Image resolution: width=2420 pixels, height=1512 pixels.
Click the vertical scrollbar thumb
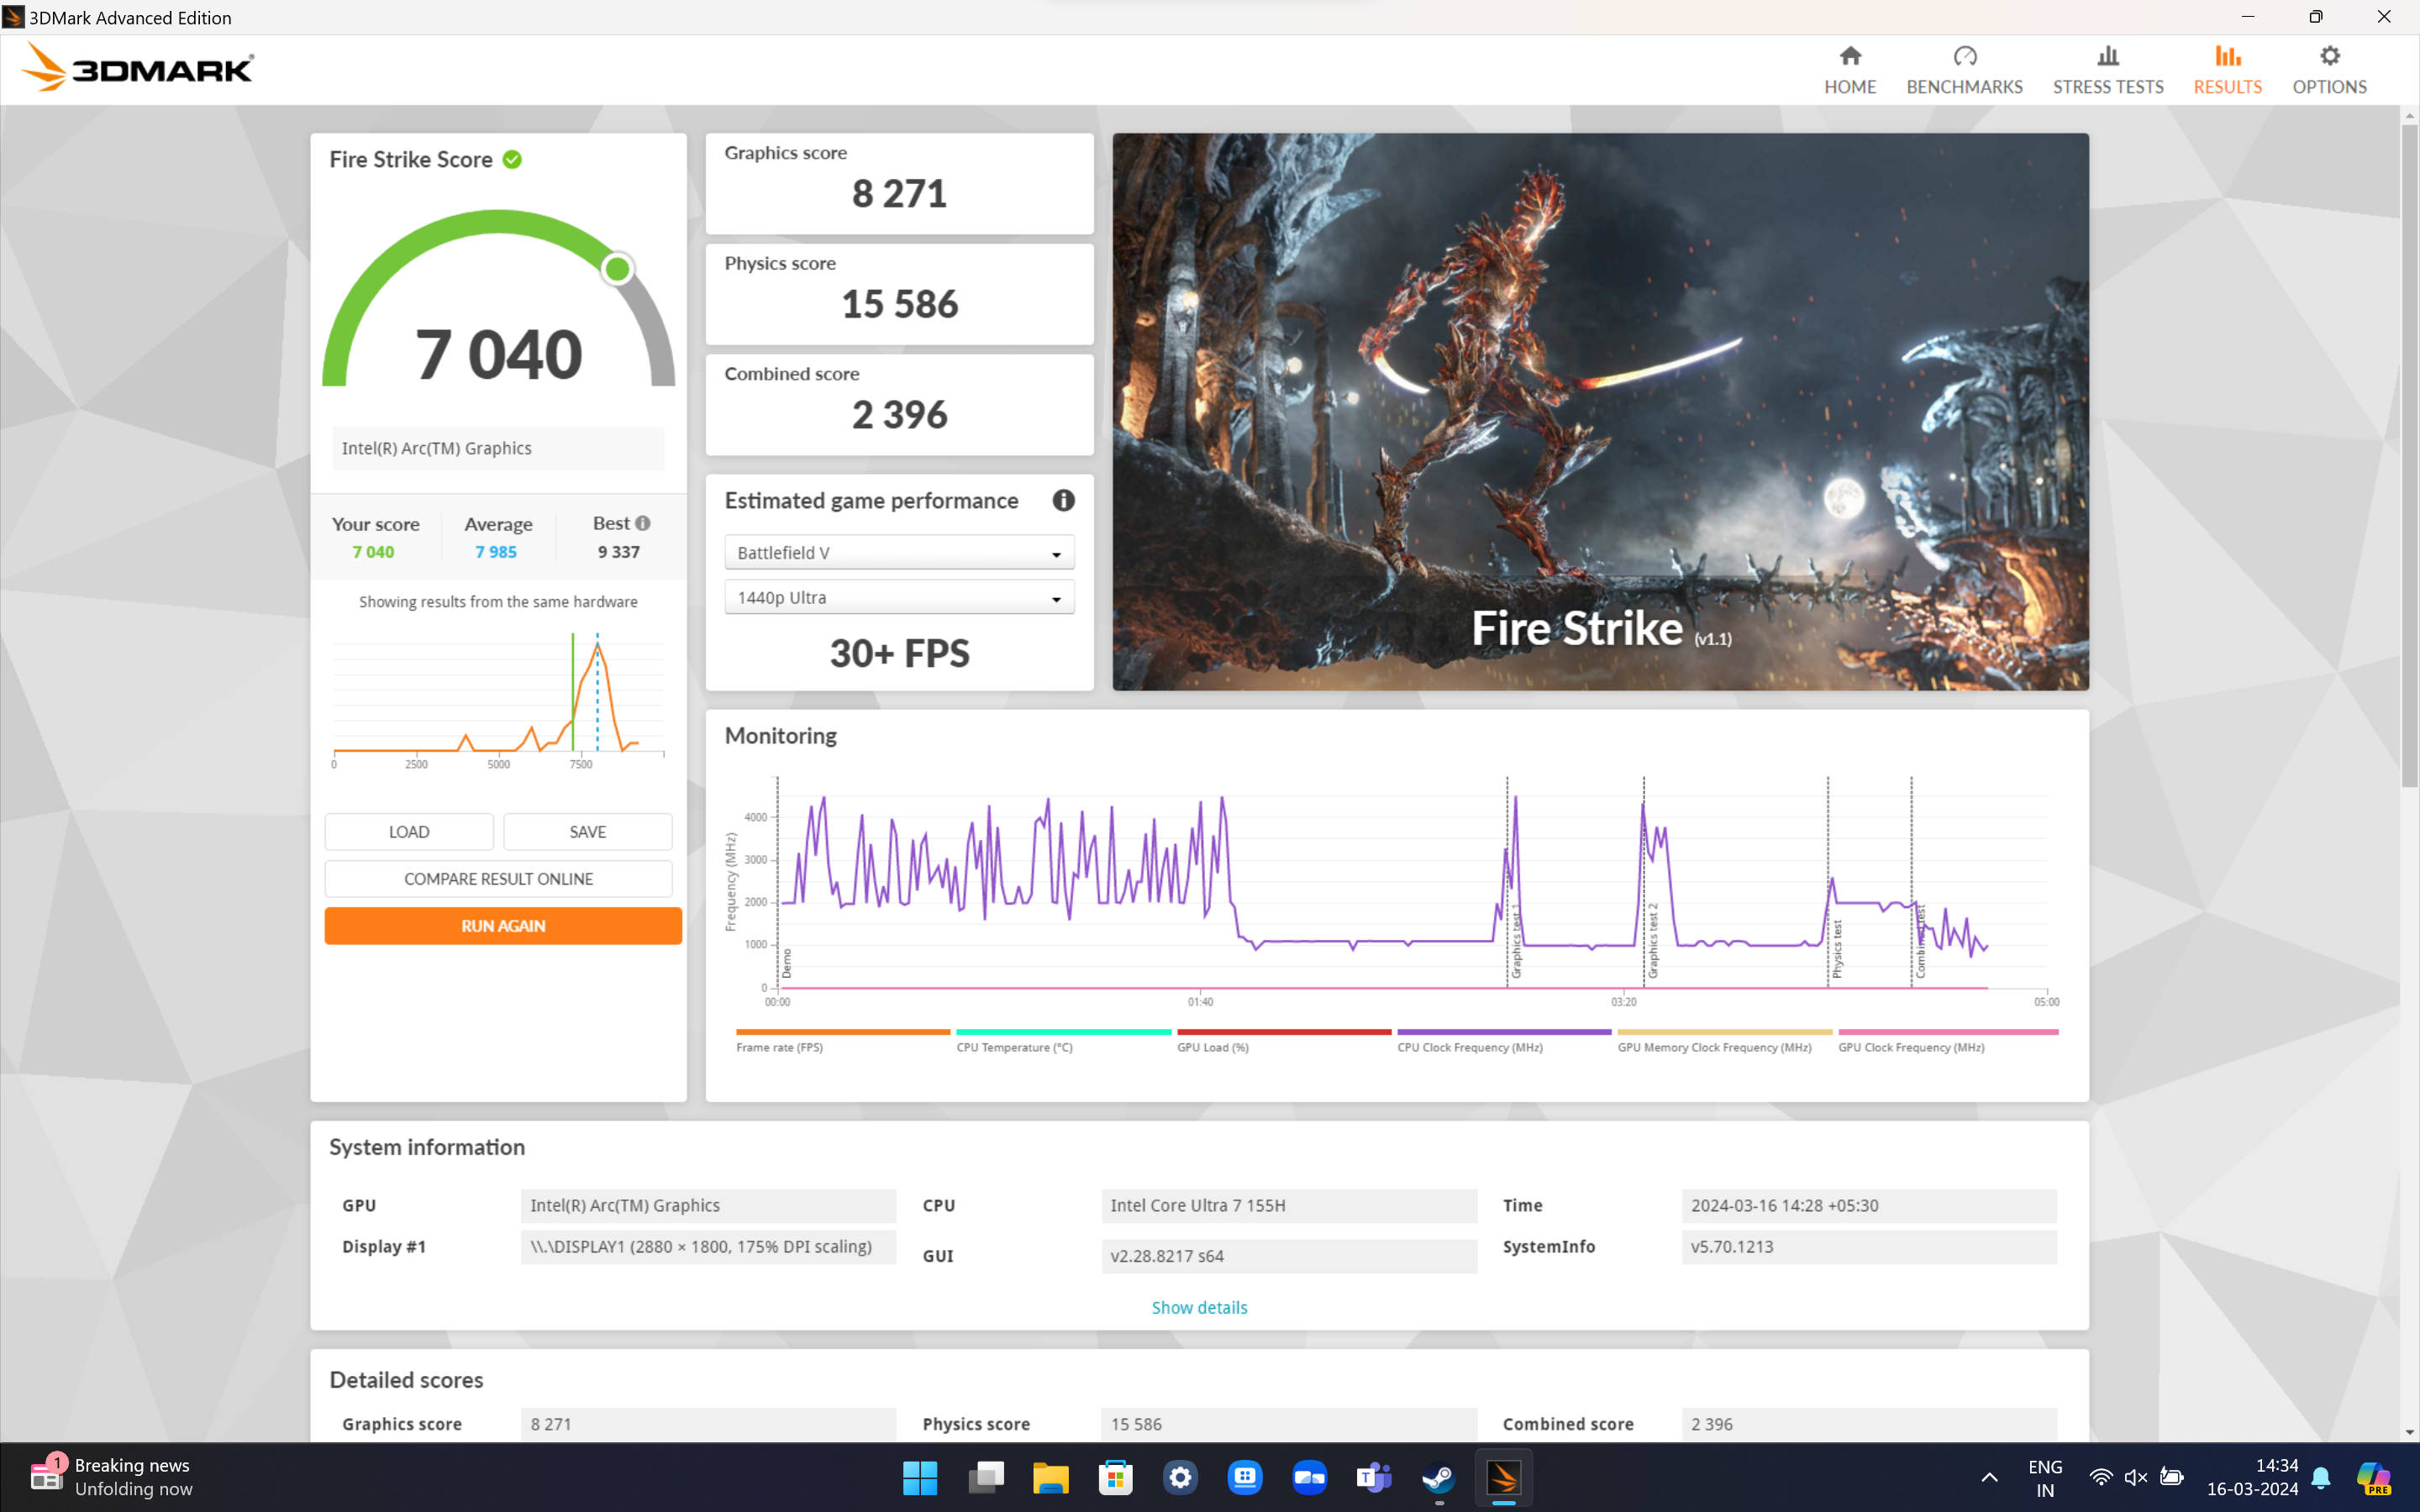point(2410,455)
